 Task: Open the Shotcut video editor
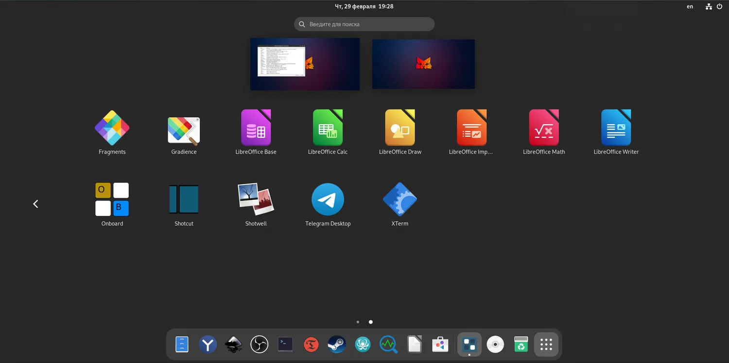pos(184,199)
